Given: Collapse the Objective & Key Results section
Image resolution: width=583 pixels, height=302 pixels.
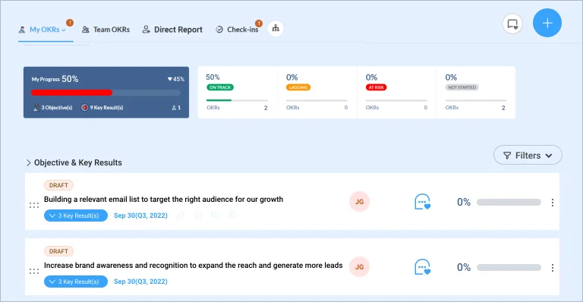Looking at the screenshot, I should click(x=29, y=162).
